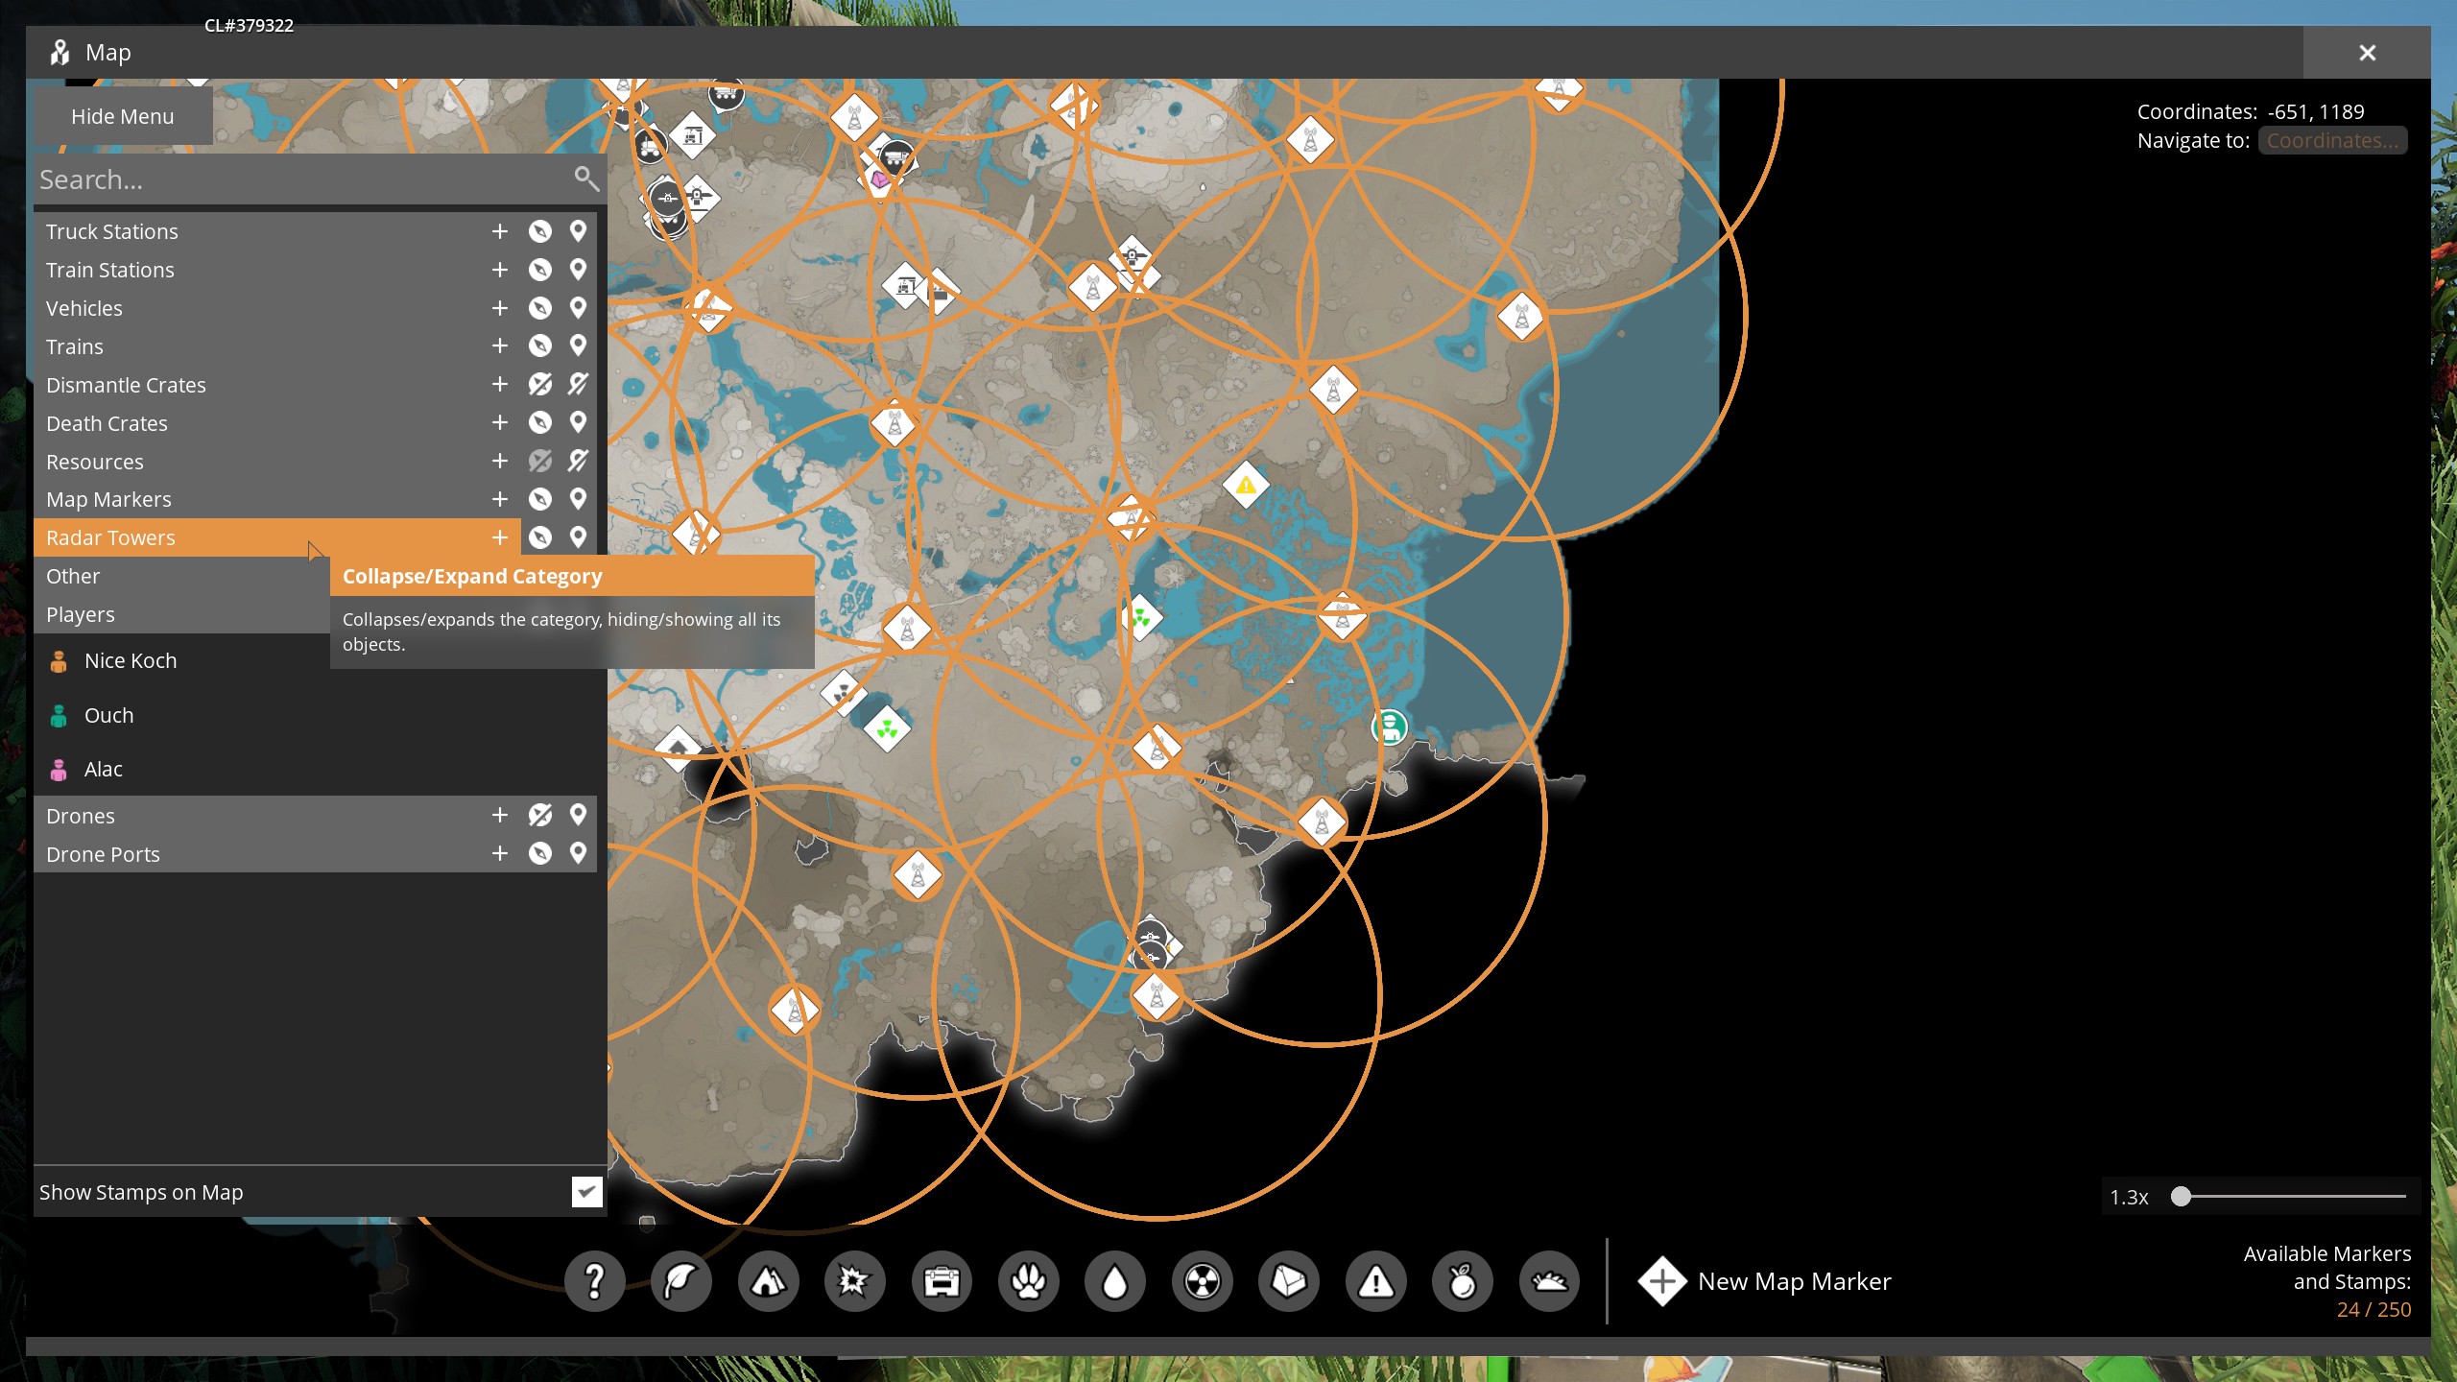Screen dimensions: 2457x1382
Task: Toggle compass visibility for Truck Stations
Action: (540, 231)
